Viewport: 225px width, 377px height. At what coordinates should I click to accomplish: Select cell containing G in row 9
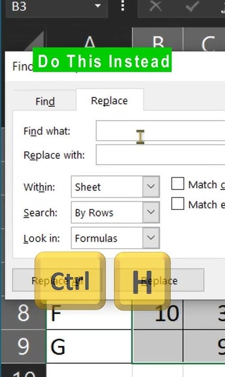pyautogui.click(x=89, y=346)
